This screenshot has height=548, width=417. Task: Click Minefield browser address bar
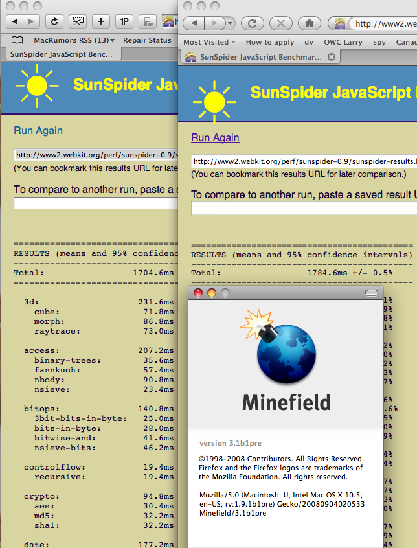[x=384, y=23]
